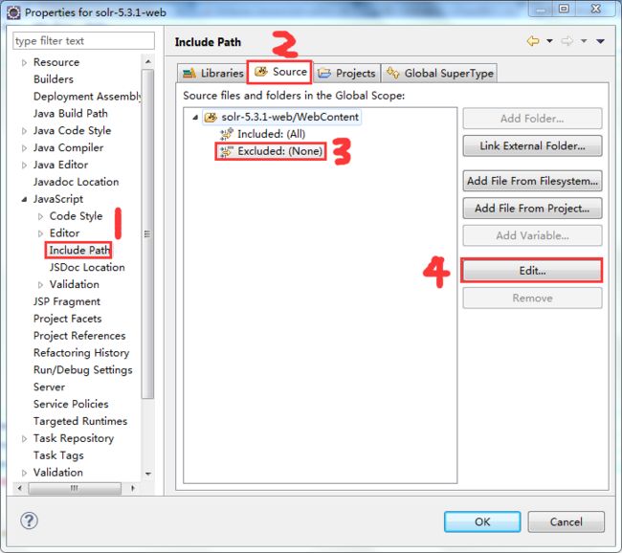
Task: Click the Edit... button
Action: click(532, 271)
